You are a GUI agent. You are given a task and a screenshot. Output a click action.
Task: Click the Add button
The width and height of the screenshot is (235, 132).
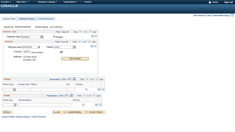(x=57, y=112)
